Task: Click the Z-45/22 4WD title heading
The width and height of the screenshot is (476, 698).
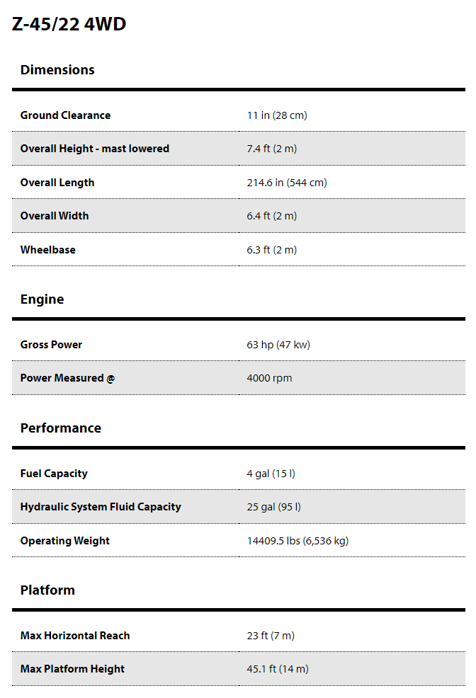Action: tap(69, 24)
